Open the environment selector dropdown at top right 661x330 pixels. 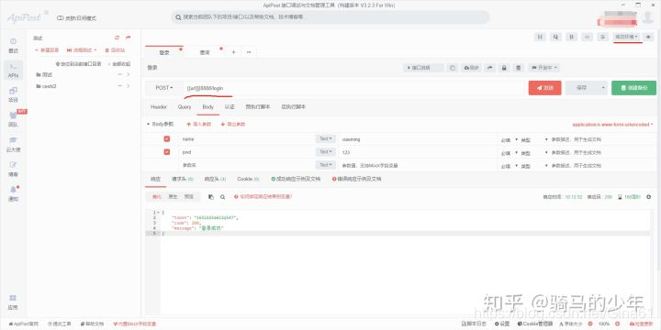click(626, 37)
